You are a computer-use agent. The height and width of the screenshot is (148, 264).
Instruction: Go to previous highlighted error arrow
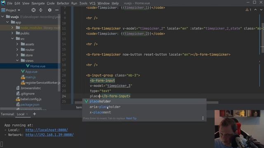point(255,10)
